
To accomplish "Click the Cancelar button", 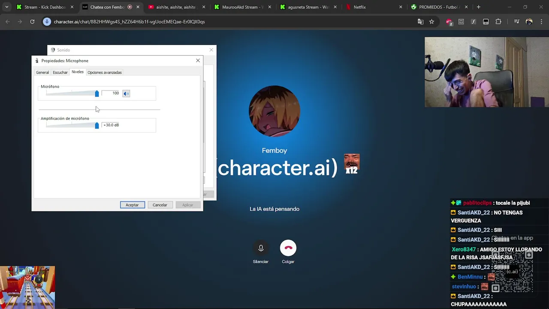I will click(160, 205).
